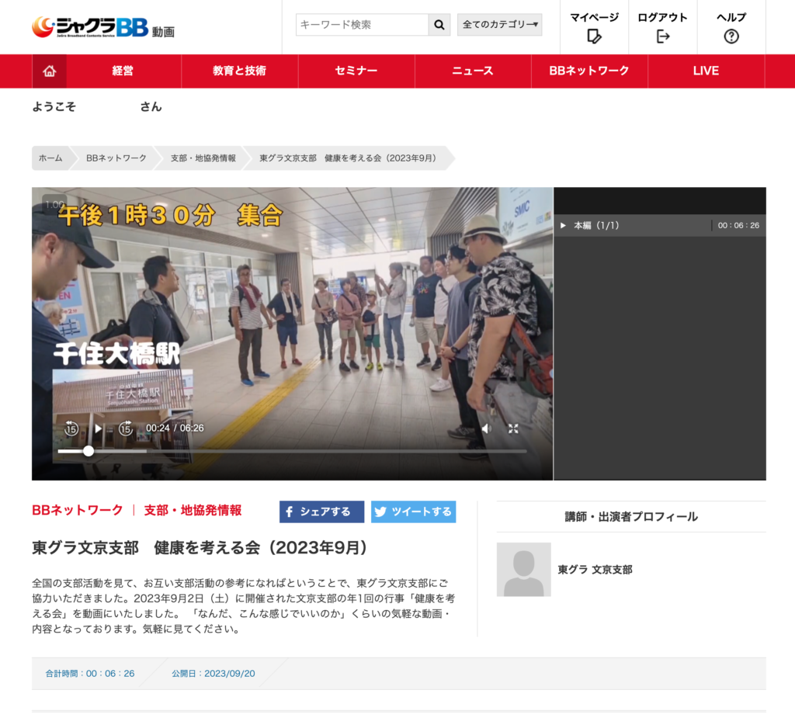Click the 合計時間 : 00 : 06 : 26 text

[90, 674]
